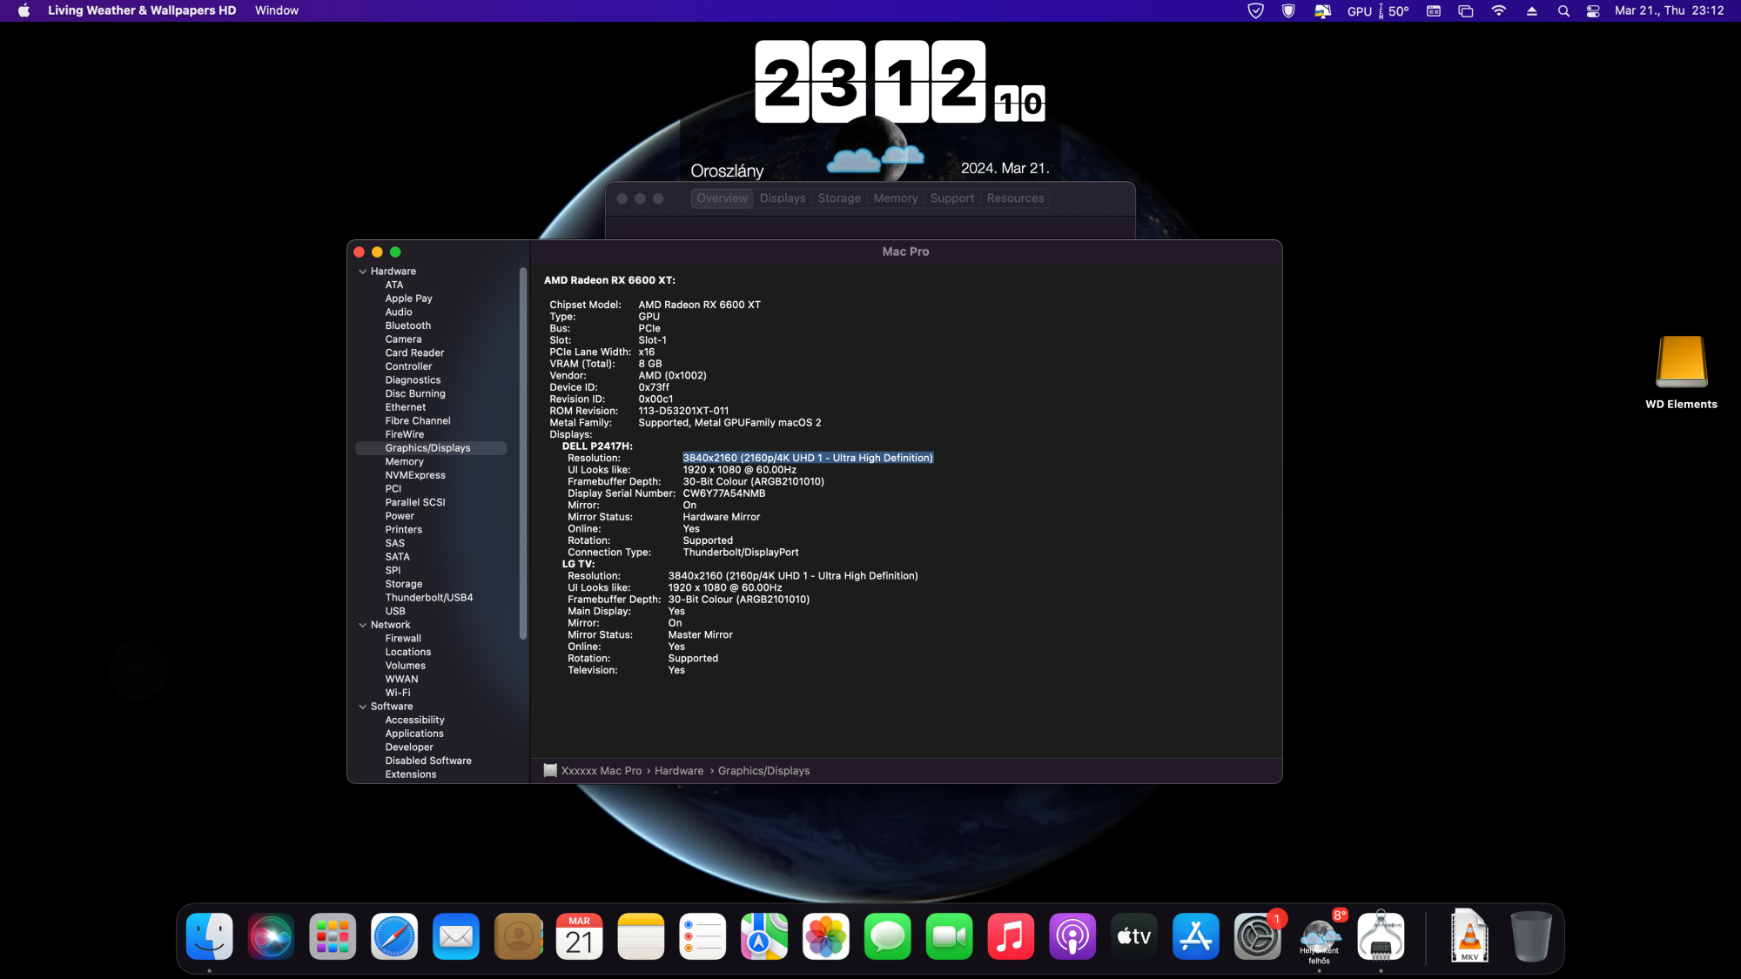Click Hardware in the path bar
Image resolution: width=1741 pixels, height=979 pixels.
[679, 771]
